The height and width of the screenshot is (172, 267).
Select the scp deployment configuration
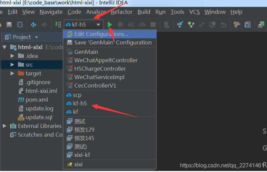(x=110, y=95)
